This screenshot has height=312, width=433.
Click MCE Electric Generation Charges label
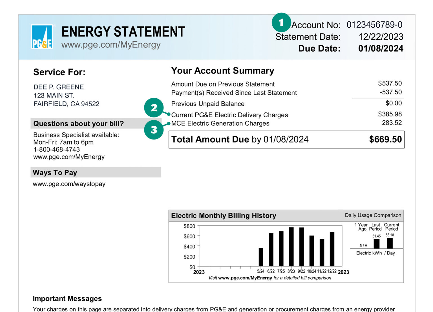pos(220,123)
